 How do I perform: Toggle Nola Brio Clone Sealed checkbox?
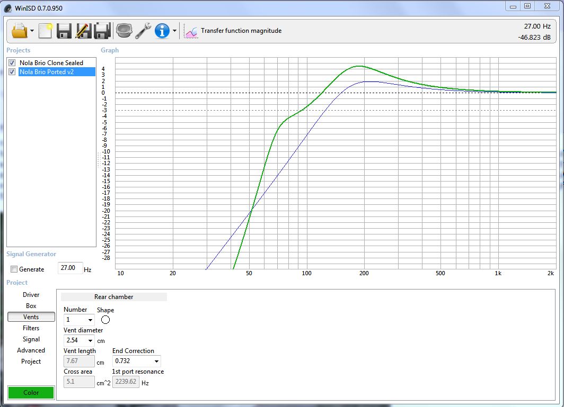(12, 62)
